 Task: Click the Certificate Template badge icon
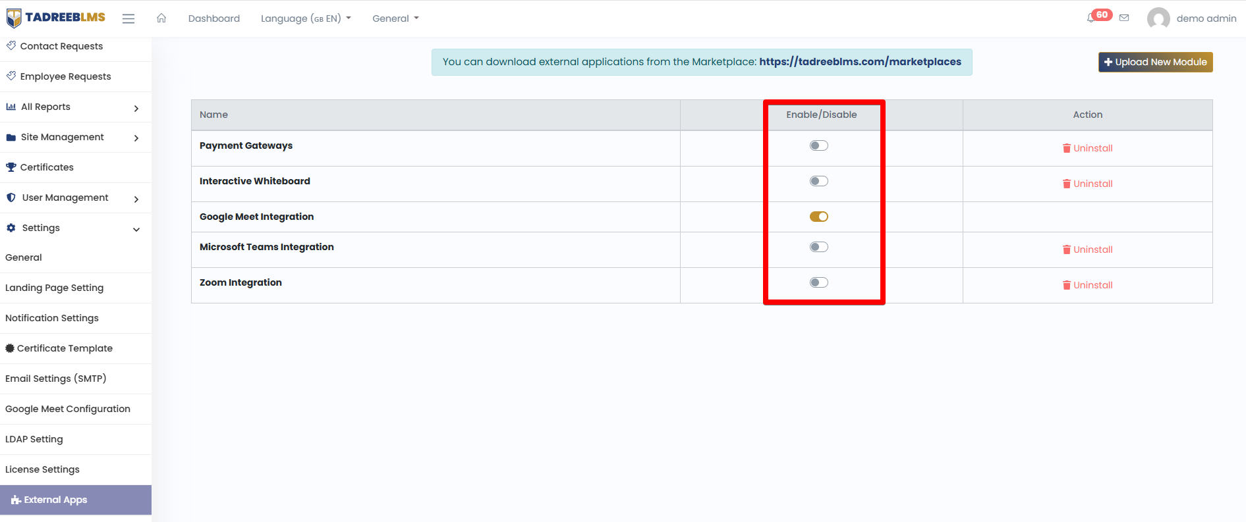[10, 348]
